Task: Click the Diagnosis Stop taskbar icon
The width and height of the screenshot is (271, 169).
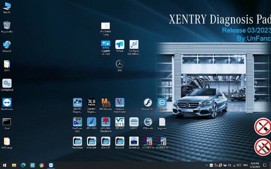Action: [x=33, y=165]
